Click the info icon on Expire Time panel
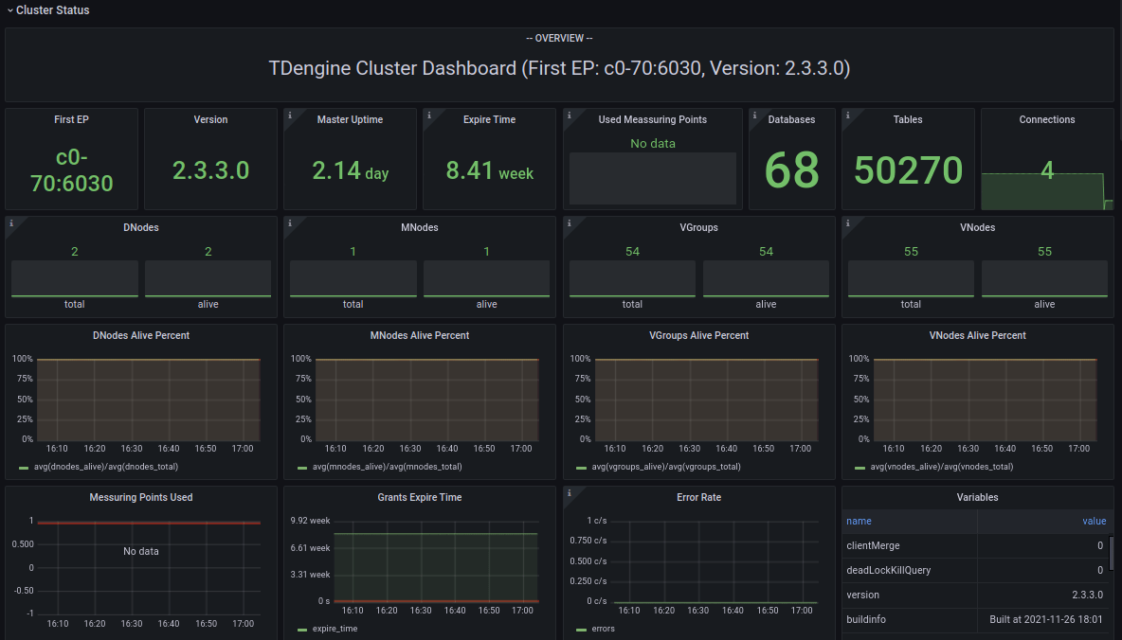The image size is (1122, 640). click(429, 114)
